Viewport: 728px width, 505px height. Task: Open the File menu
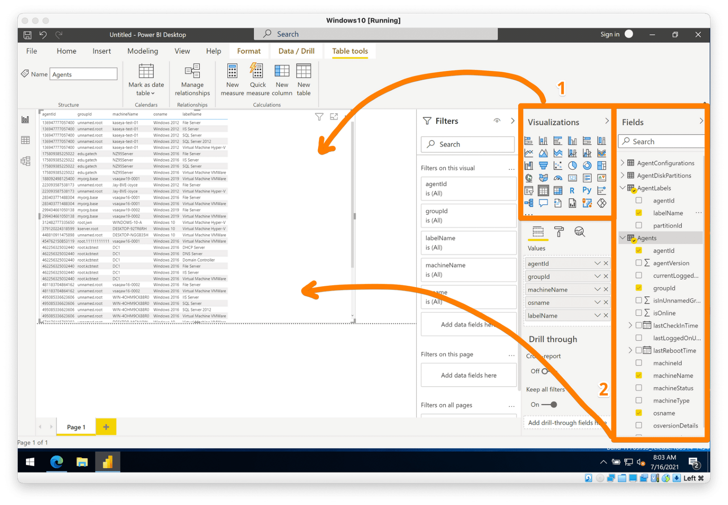pyautogui.click(x=31, y=51)
